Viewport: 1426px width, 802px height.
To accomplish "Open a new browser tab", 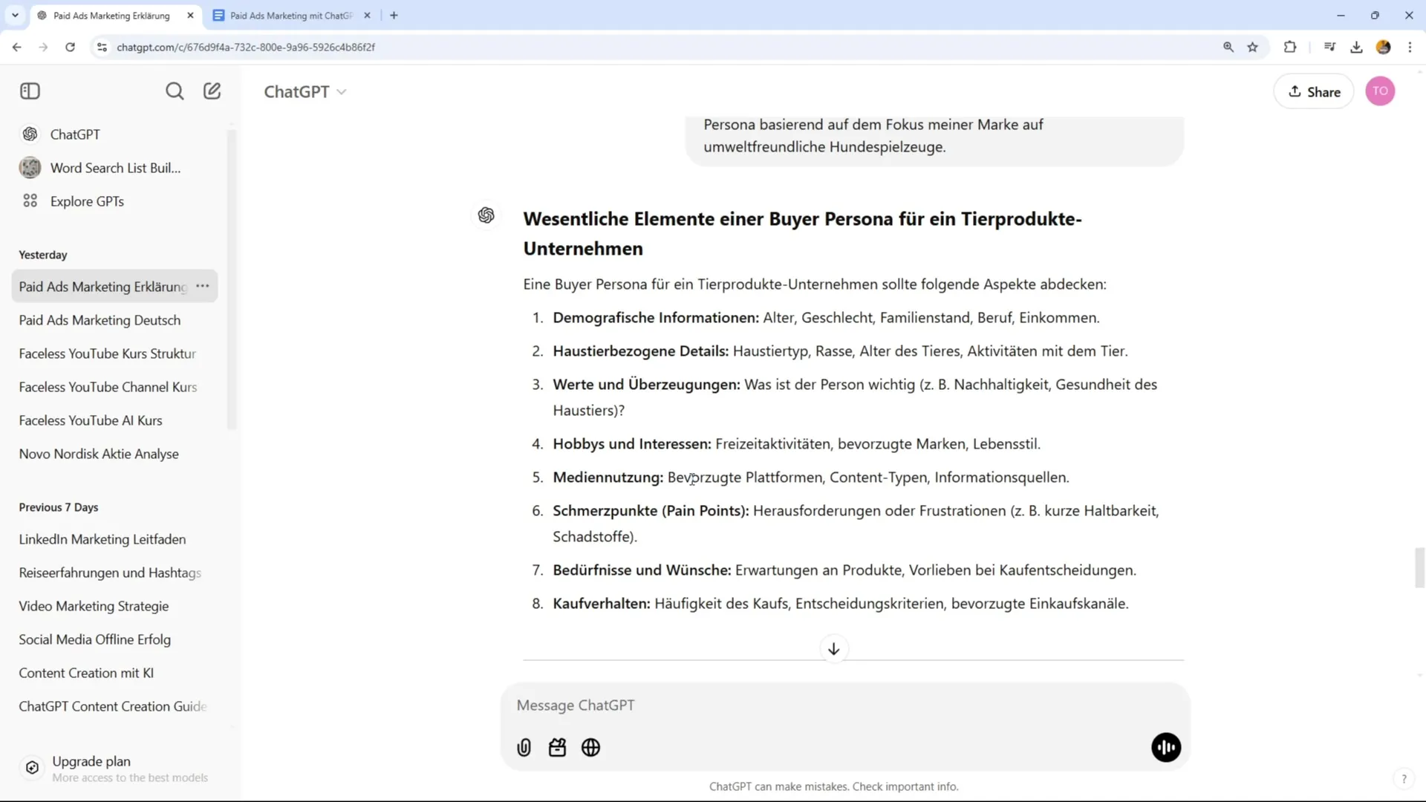I will [394, 16].
